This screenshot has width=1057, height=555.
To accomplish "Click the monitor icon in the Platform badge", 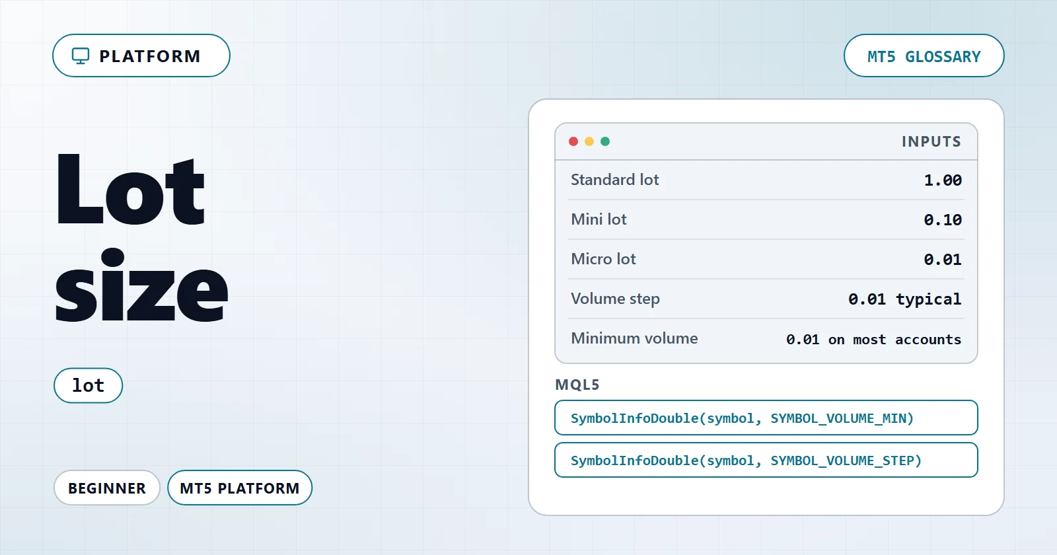I will coord(81,56).
